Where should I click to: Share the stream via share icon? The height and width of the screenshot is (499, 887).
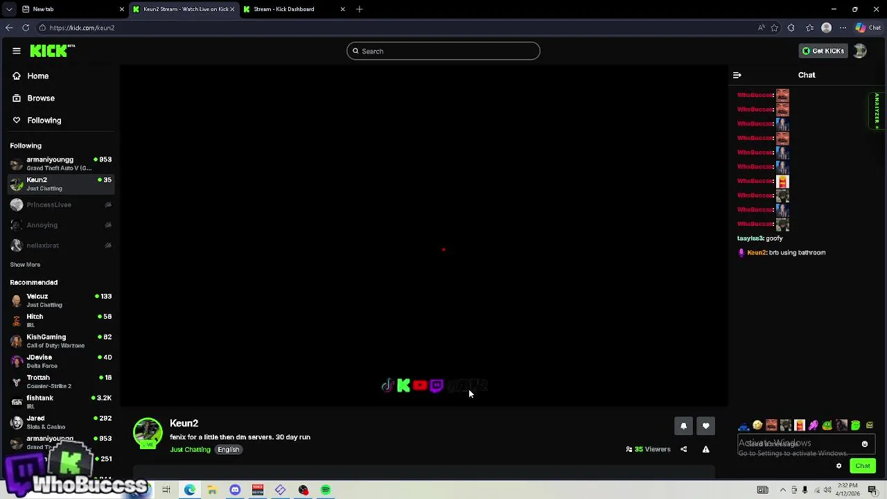[683, 449]
